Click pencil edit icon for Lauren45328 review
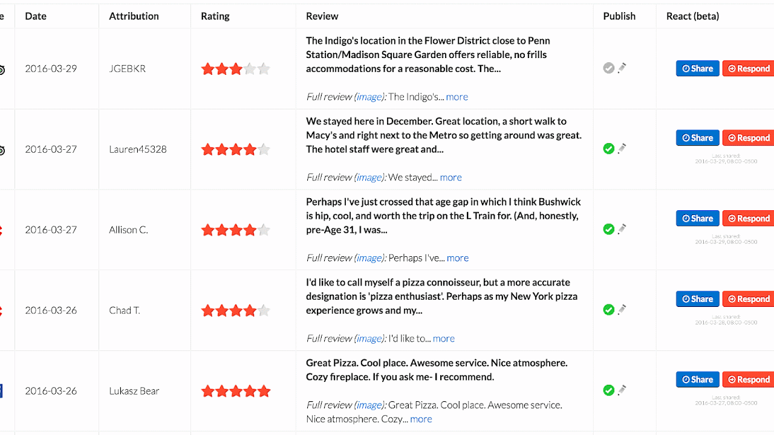The image size is (774, 435). (622, 148)
